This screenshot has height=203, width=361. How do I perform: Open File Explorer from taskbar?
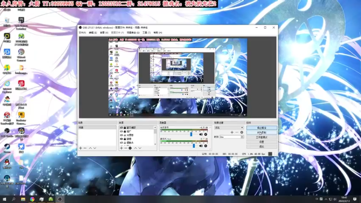pyautogui.click(x=23, y=199)
